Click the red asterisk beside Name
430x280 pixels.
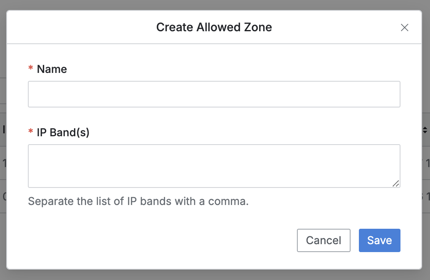click(x=30, y=69)
